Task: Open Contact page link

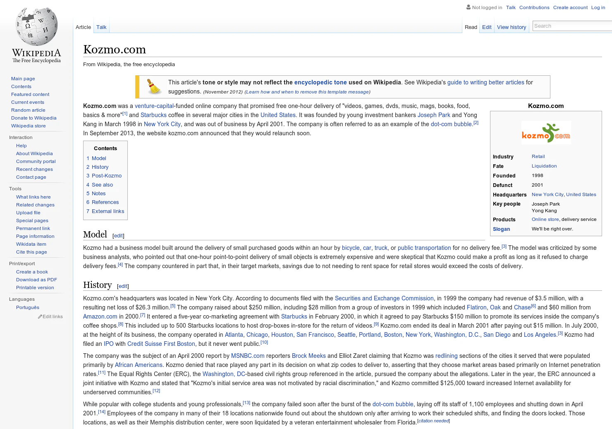Action: click(x=31, y=177)
